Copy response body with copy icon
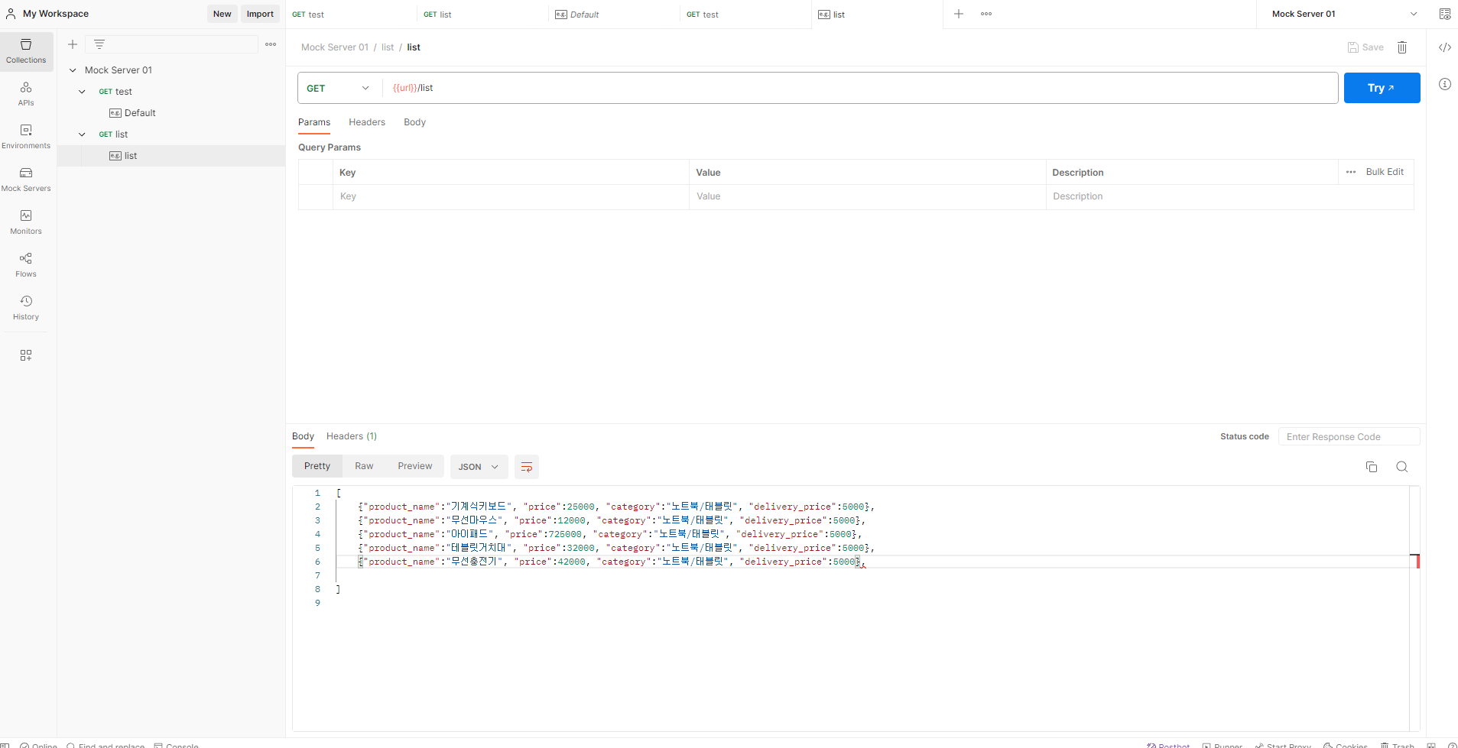Screen dimensions: 1458x748 (x=1372, y=467)
